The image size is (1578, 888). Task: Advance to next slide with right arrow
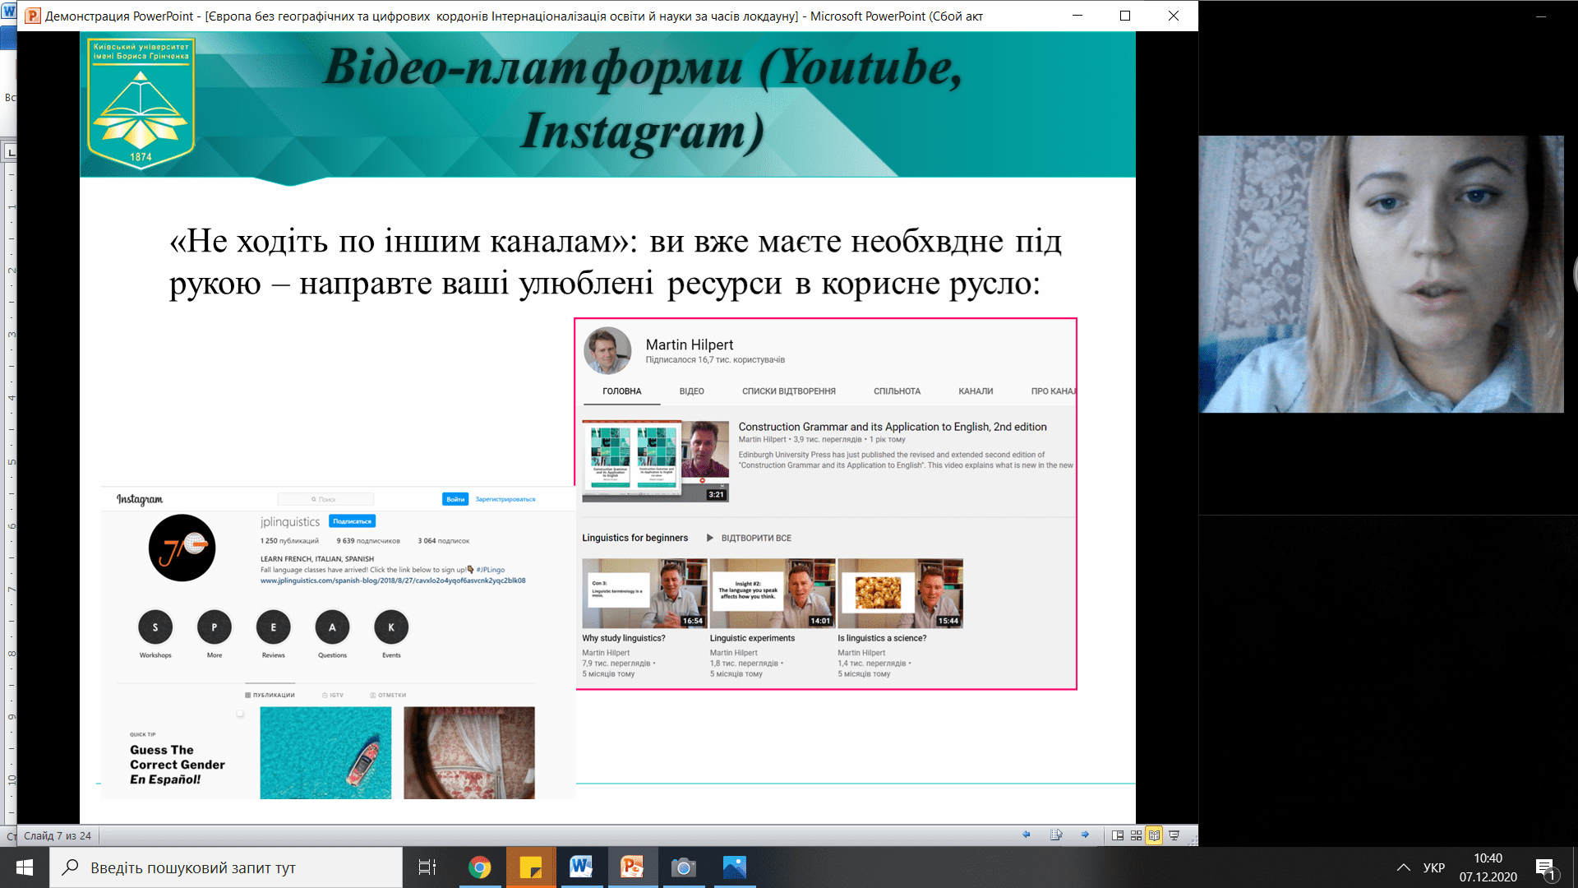coord(1085,835)
